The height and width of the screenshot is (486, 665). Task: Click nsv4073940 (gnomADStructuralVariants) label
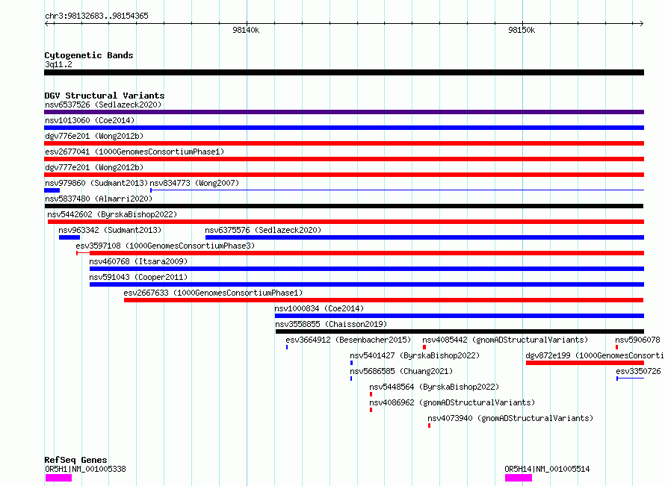(510, 418)
